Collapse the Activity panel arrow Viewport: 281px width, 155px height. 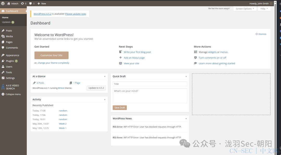105,99
